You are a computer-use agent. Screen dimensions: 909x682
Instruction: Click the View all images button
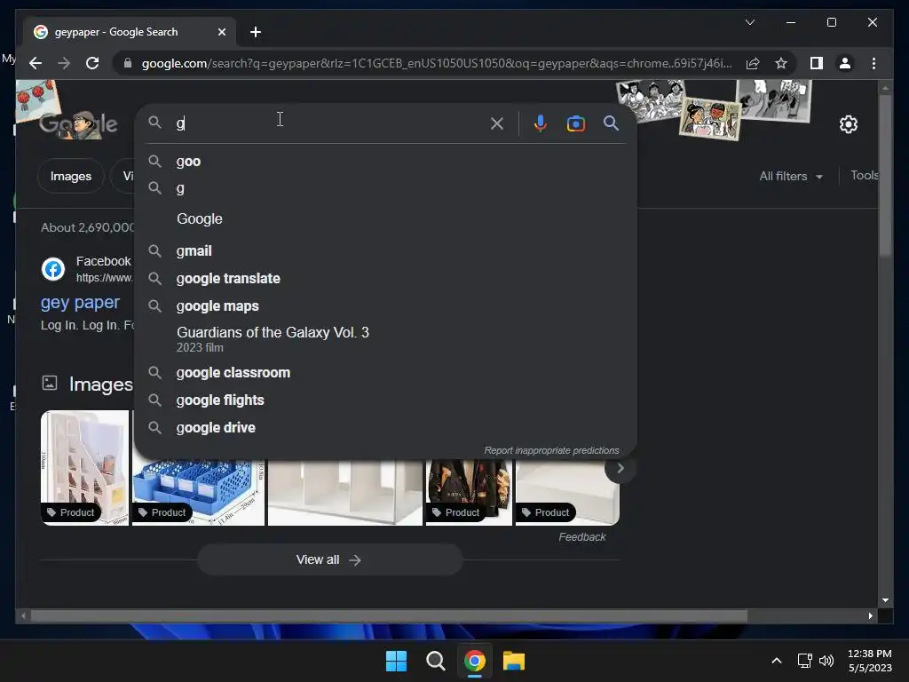click(x=329, y=559)
